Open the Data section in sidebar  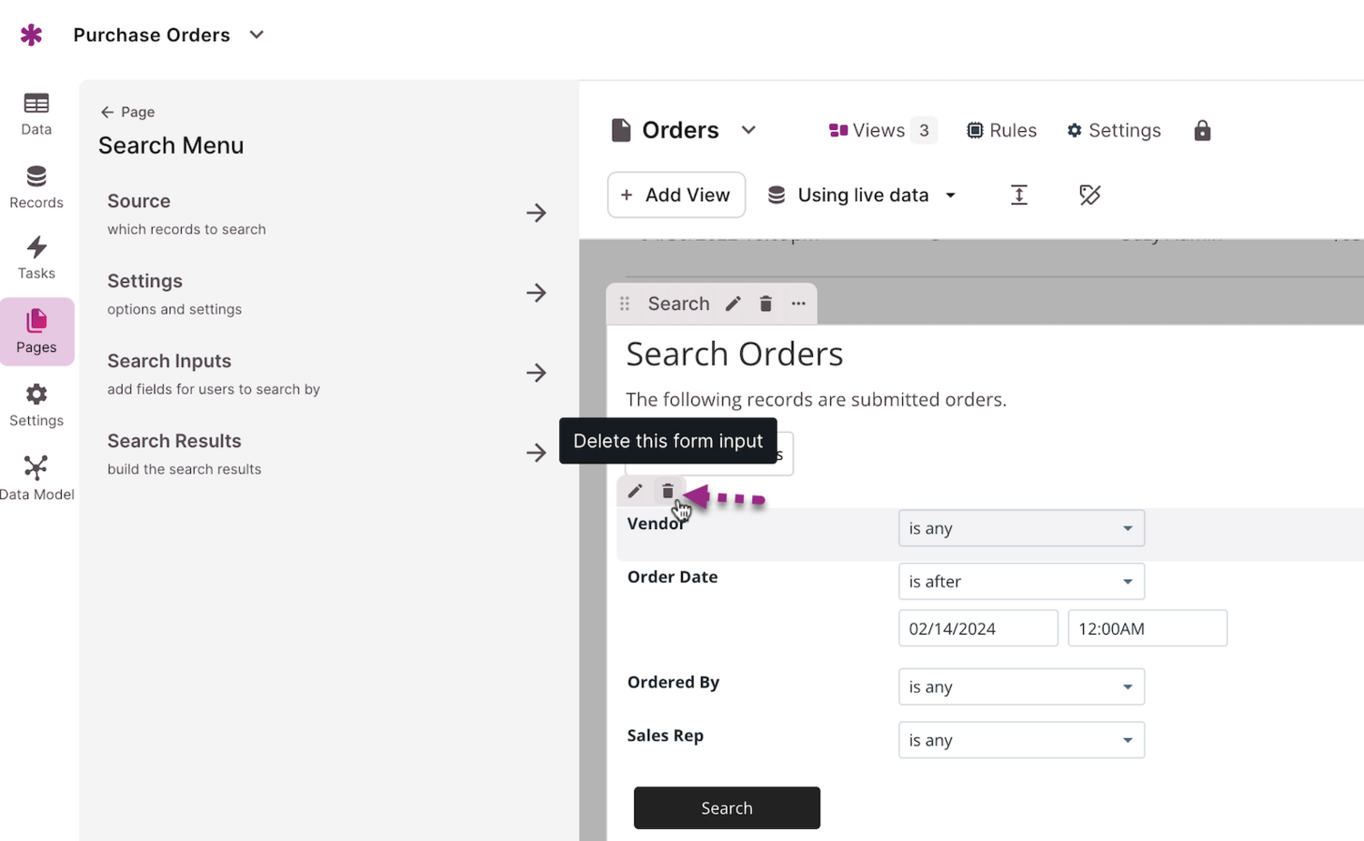pyautogui.click(x=36, y=114)
